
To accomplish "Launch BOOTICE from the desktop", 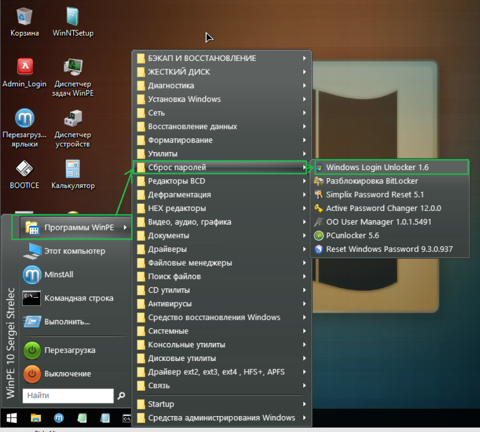I will (24, 174).
